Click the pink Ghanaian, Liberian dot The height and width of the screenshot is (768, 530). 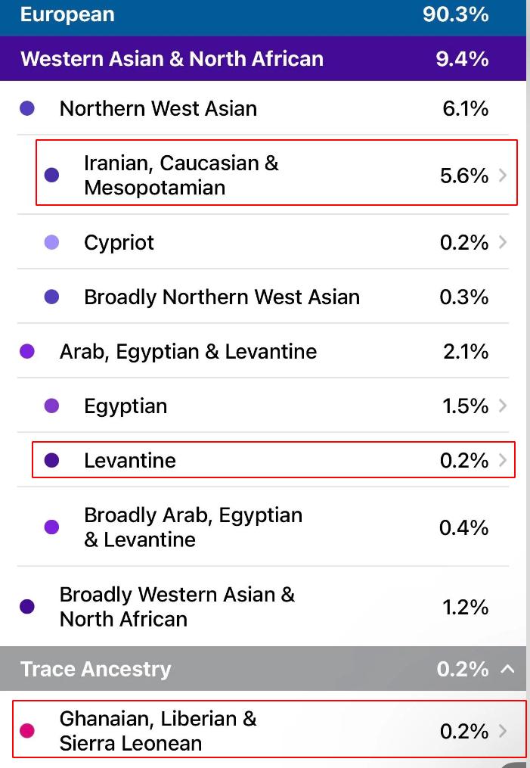27,731
